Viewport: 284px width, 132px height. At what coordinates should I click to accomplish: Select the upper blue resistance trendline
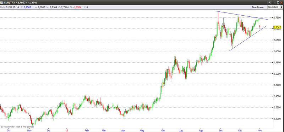click(241, 15)
